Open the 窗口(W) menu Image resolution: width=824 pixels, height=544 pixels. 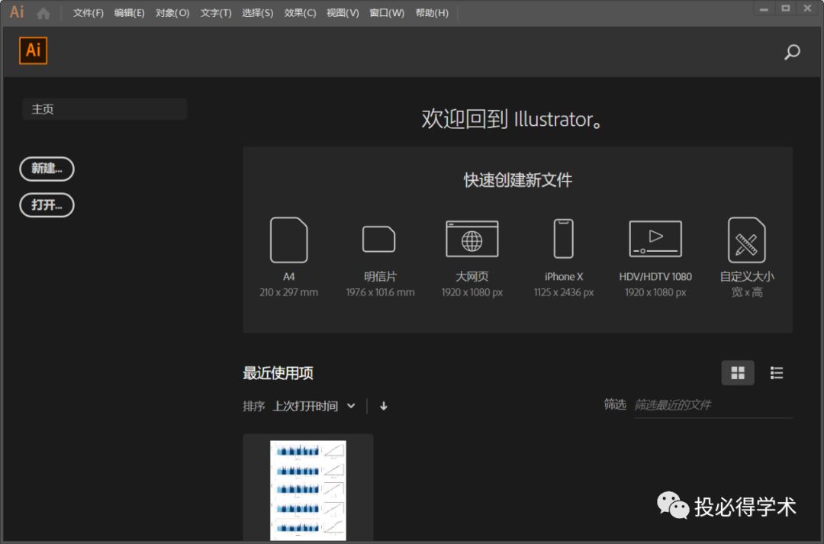click(x=387, y=13)
